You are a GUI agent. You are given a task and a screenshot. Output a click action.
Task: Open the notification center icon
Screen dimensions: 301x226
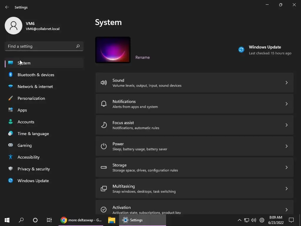291,220
